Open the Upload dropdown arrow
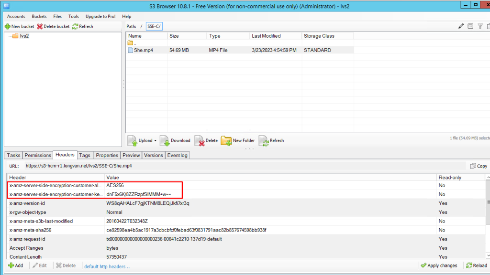 pyautogui.click(x=156, y=141)
